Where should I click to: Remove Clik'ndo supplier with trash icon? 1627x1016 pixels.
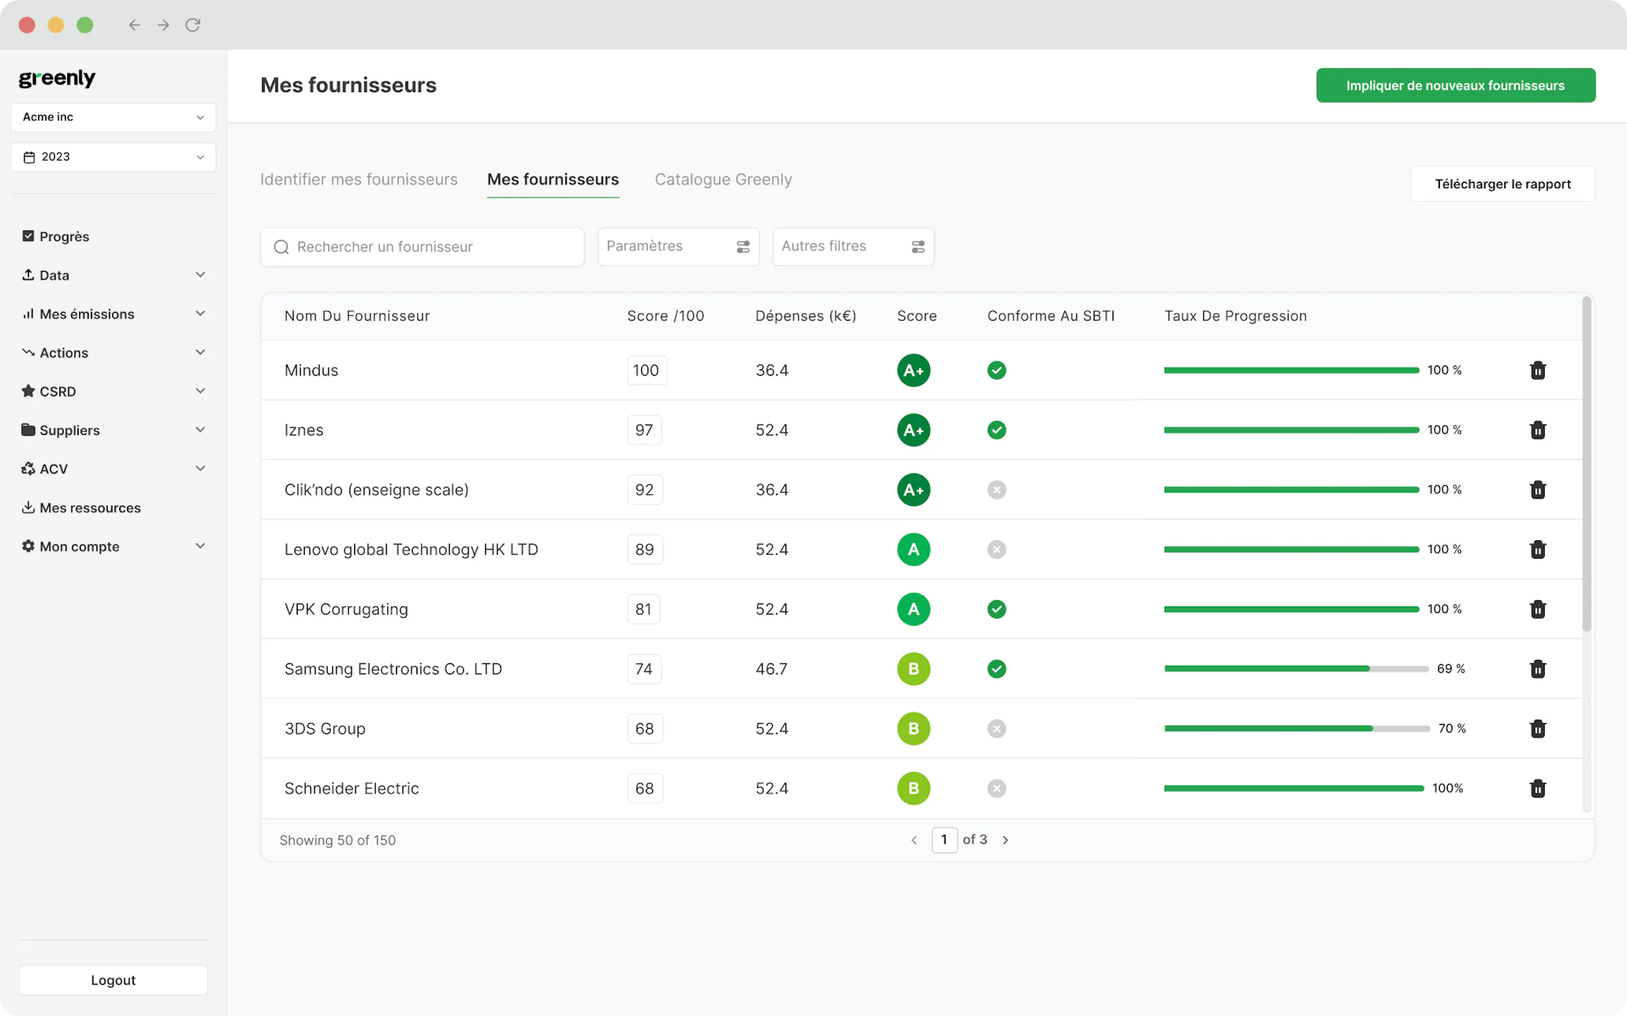coord(1537,490)
